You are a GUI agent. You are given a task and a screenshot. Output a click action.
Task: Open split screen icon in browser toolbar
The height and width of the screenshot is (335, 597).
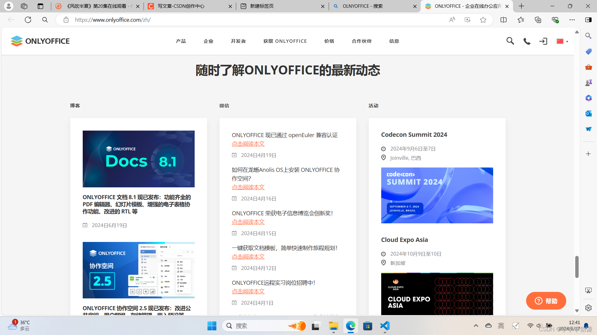(x=503, y=20)
